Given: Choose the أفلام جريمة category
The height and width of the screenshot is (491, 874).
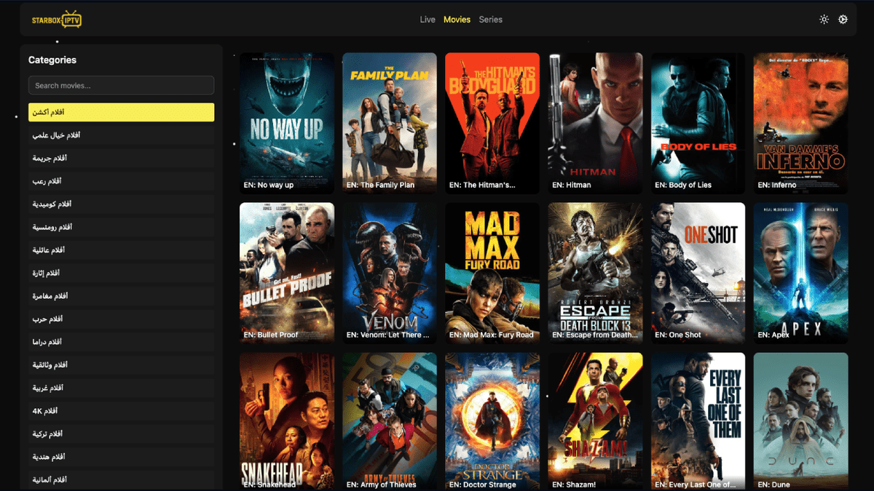Looking at the screenshot, I should tap(121, 158).
